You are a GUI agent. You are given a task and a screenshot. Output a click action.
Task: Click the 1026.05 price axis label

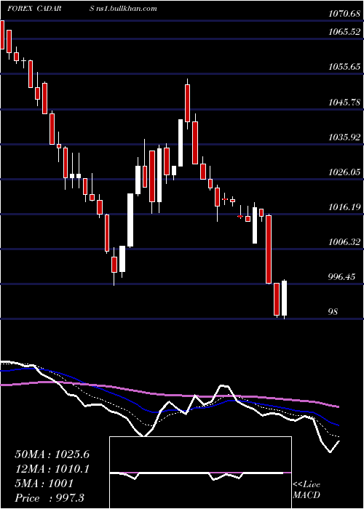[x=344, y=172]
